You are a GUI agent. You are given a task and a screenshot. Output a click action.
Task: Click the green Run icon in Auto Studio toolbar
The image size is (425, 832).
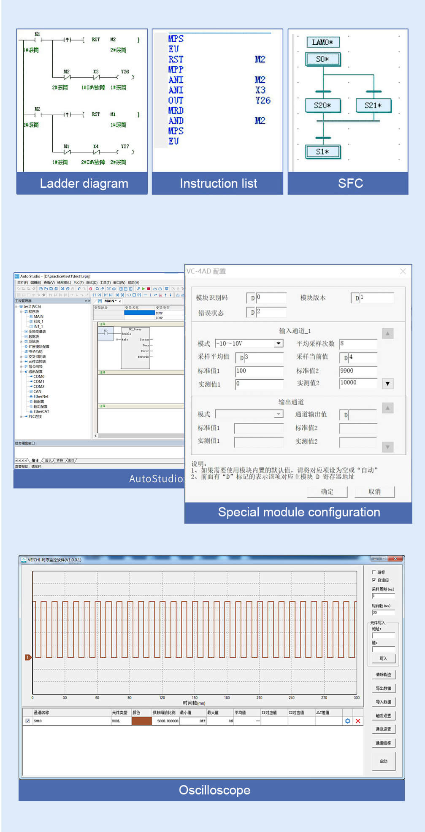coord(143,289)
